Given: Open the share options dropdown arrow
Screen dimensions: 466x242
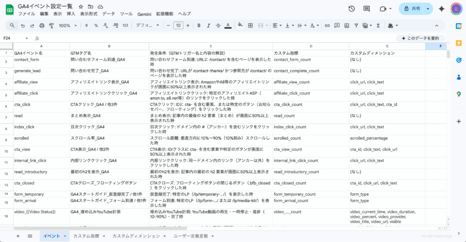Looking at the screenshot, I should 428,9.
